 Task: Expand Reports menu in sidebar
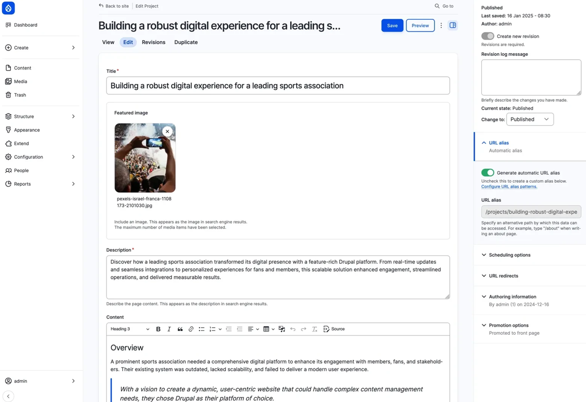[x=41, y=184]
